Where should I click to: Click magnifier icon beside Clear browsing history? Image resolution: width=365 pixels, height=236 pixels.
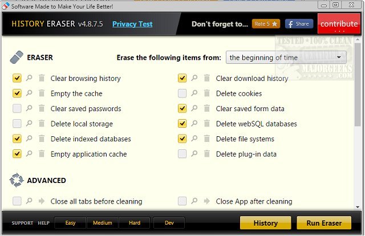(30, 78)
